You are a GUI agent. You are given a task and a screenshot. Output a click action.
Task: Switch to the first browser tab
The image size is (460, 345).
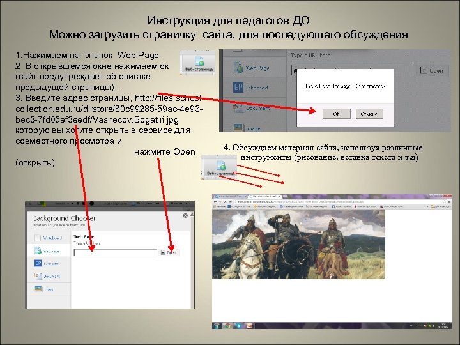click(x=231, y=196)
